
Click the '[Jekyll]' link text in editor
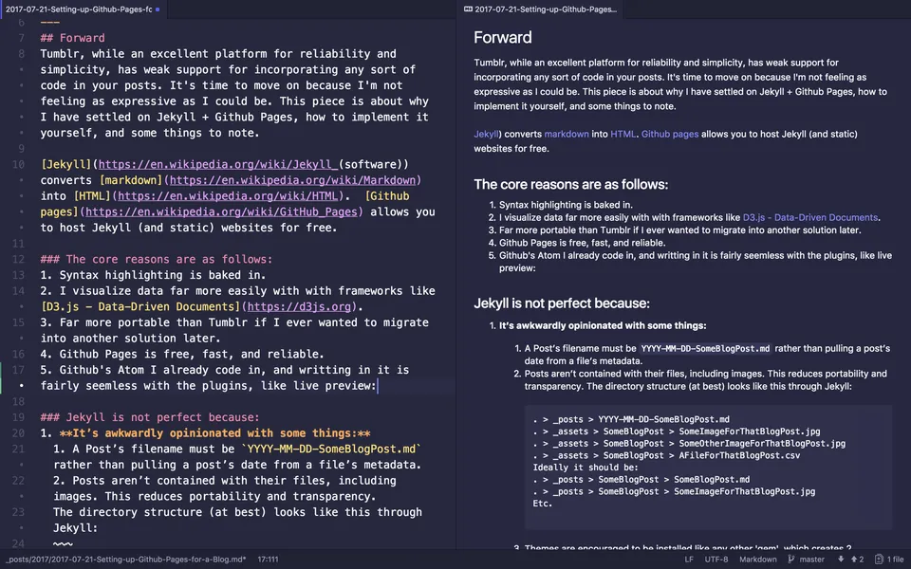click(x=66, y=164)
